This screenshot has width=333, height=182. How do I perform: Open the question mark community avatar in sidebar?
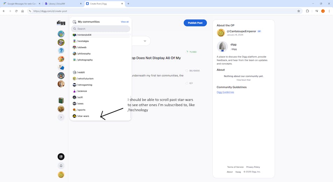pyautogui.click(x=61, y=51)
